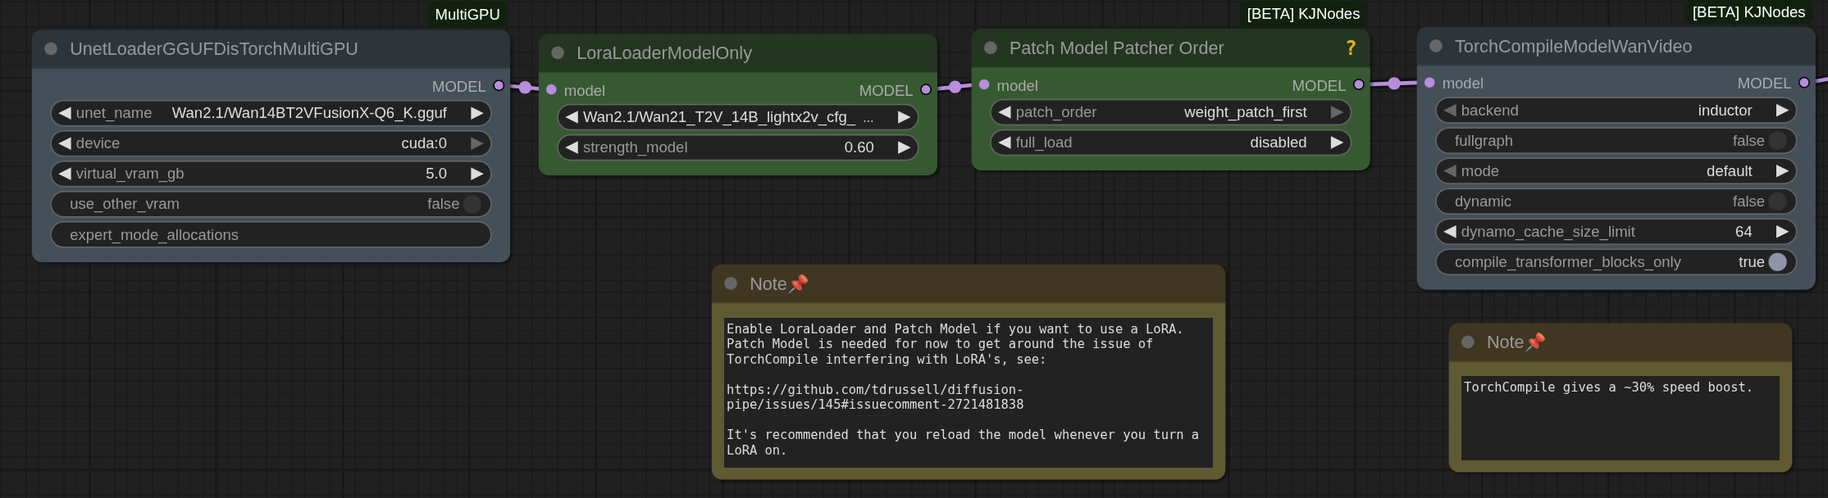Click the model input socket of Patch Model node
The image size is (1828, 498).
984,85
